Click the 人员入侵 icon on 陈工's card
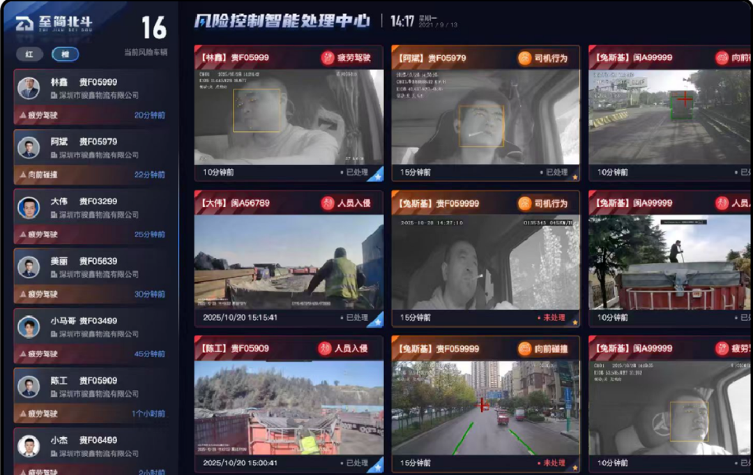The height and width of the screenshot is (475, 753). pos(325,348)
